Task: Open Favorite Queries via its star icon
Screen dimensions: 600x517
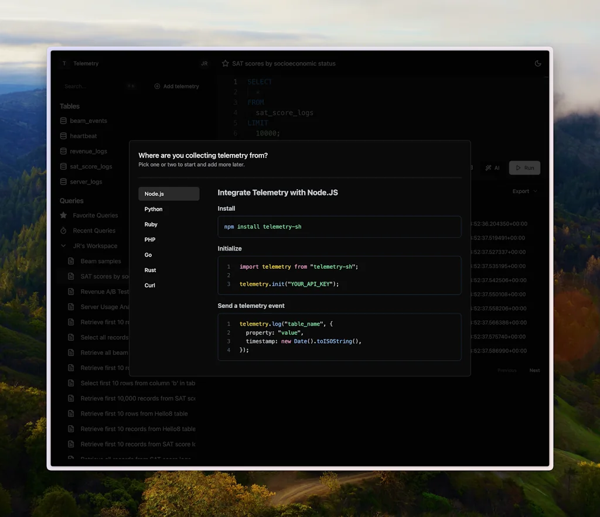Action: [64, 215]
